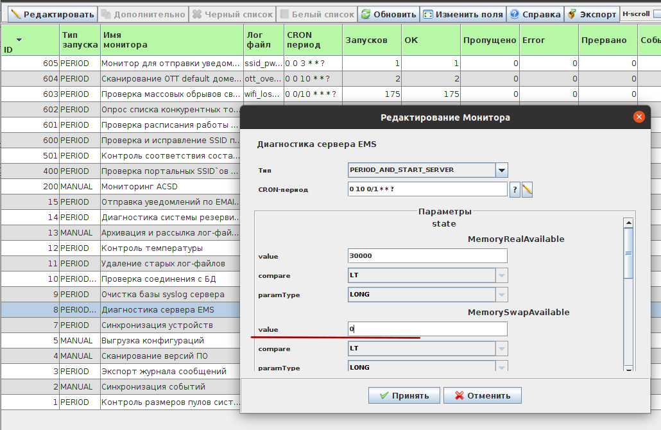Click the Экспорт toolbar button
Viewport: 661px width, 430px height.
click(x=592, y=14)
